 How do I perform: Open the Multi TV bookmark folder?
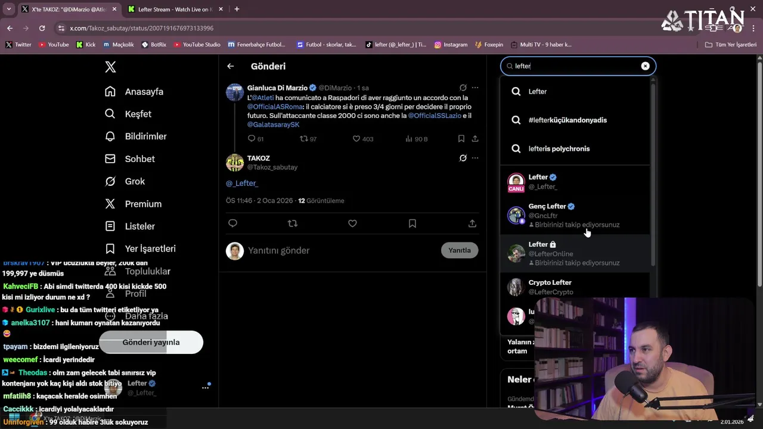coord(541,45)
